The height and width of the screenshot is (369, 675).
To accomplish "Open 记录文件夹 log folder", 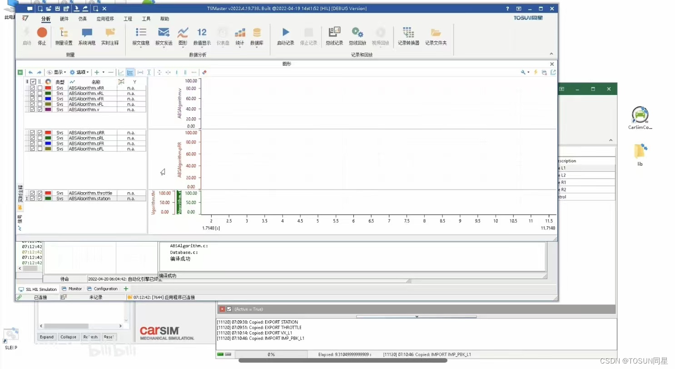I will pyautogui.click(x=436, y=36).
